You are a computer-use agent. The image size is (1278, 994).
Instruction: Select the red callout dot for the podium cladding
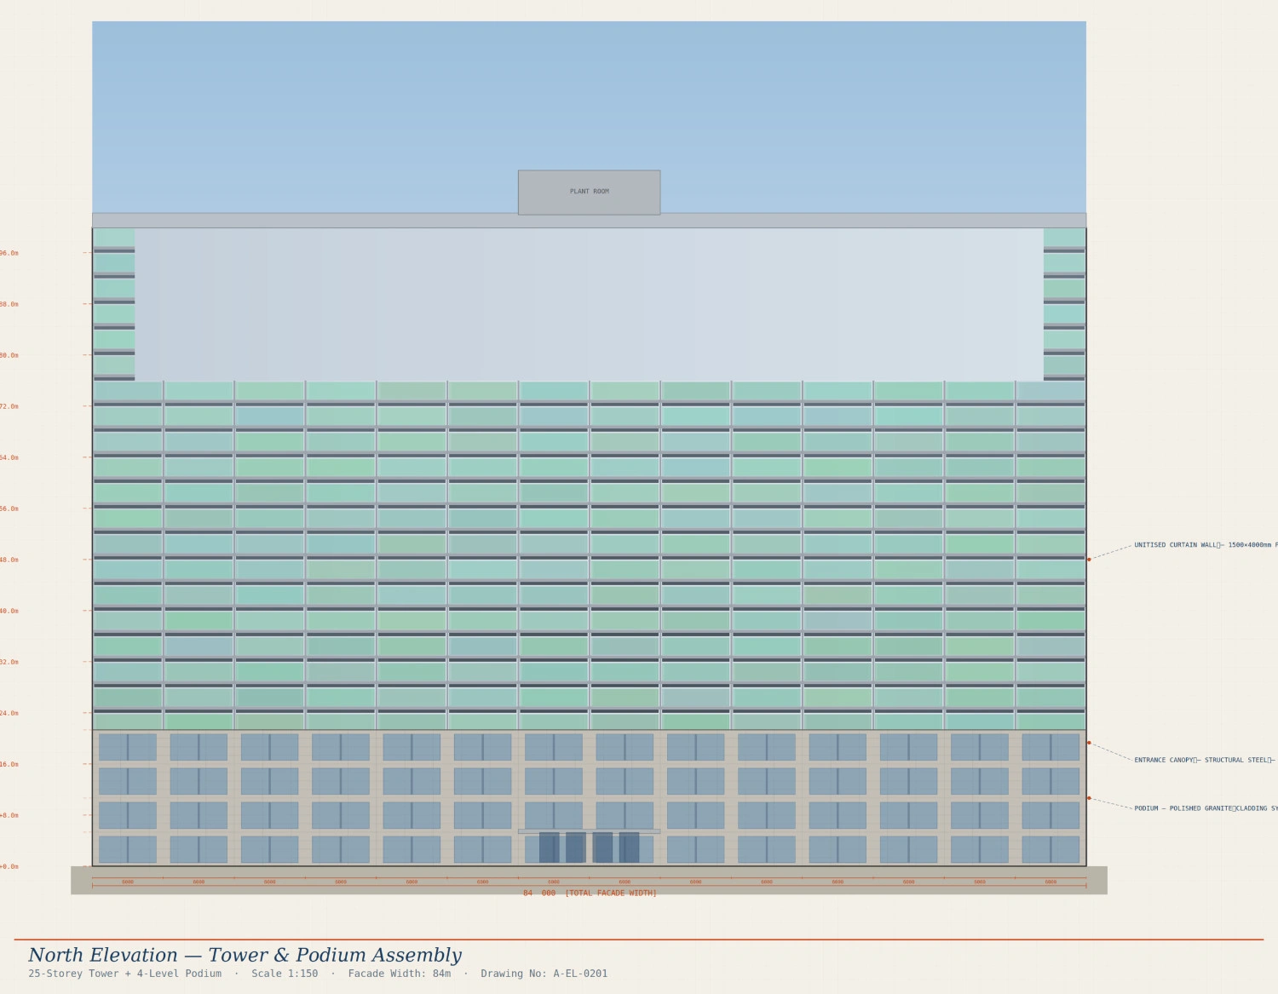(1089, 798)
